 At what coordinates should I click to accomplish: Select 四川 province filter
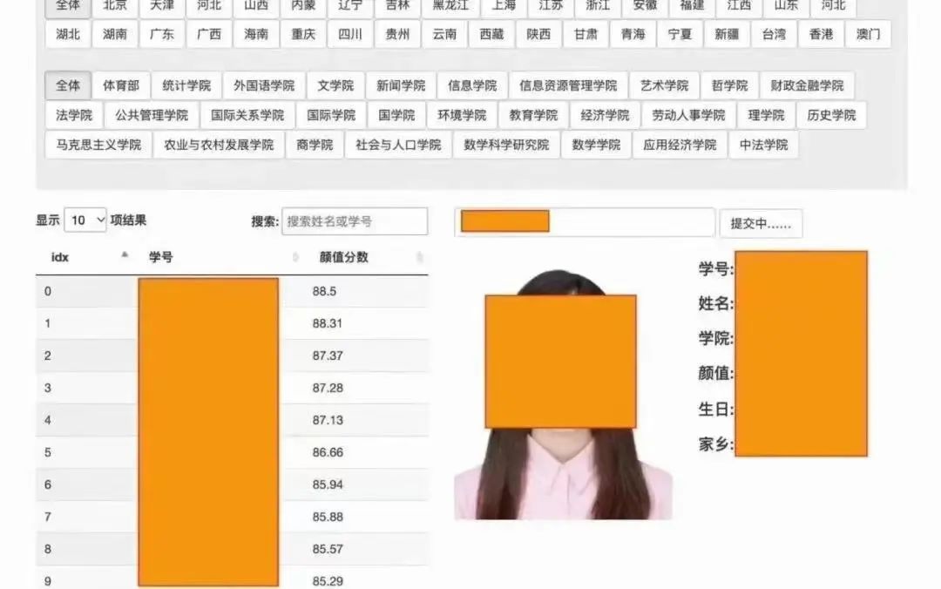coord(350,34)
